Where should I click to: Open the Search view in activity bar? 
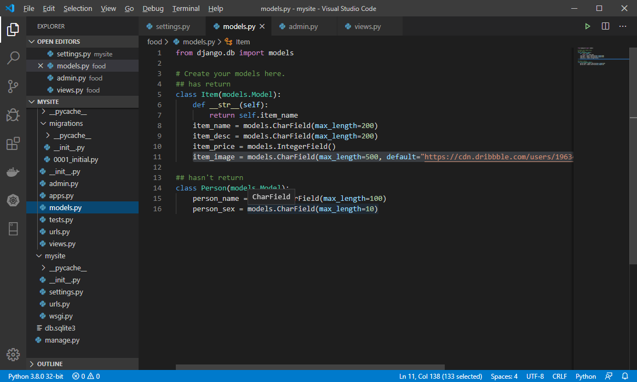(x=13, y=57)
